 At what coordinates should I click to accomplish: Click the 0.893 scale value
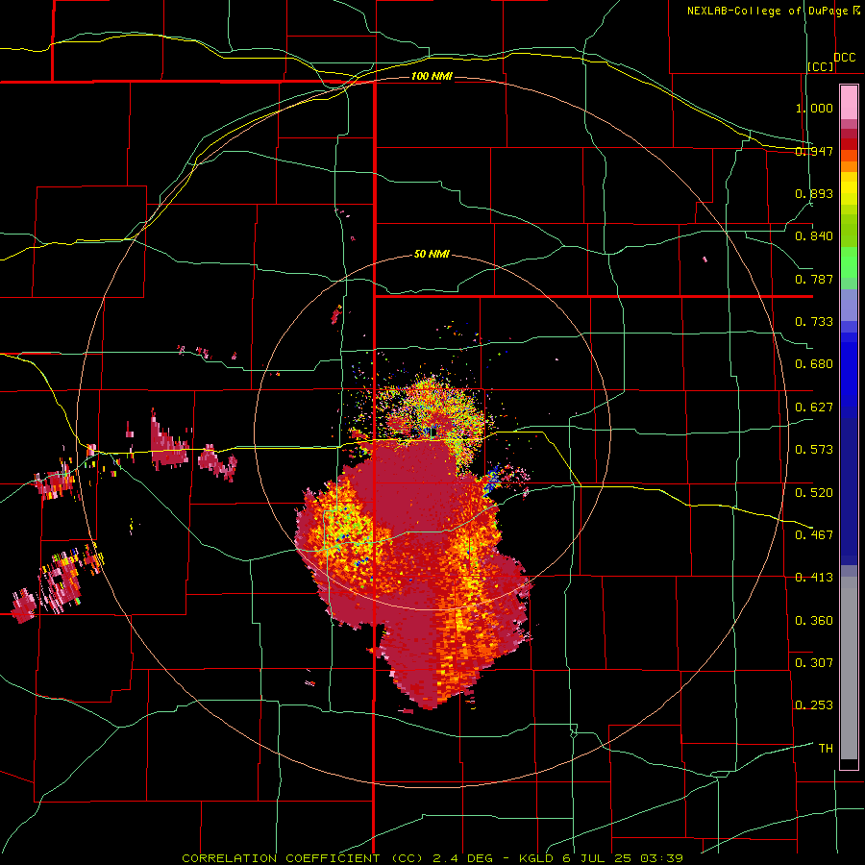pos(814,193)
